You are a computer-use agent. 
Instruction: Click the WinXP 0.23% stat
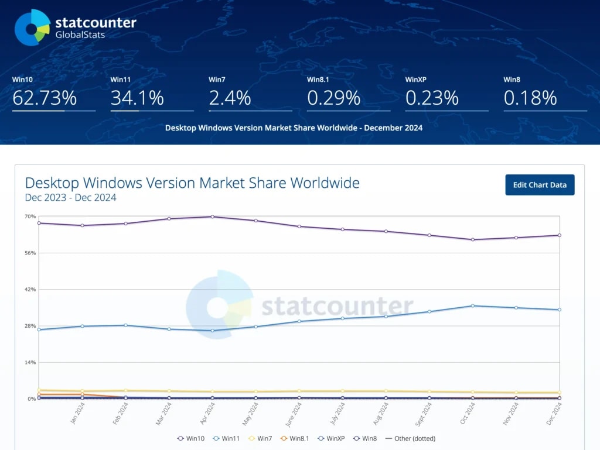tap(432, 98)
